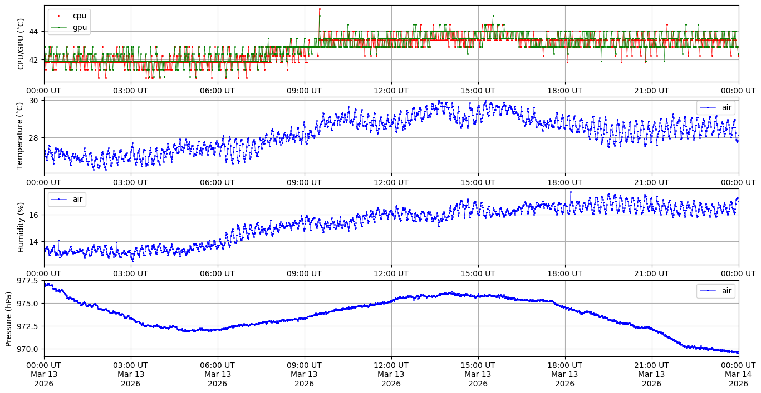Select the CPU/GPU (°C) y-axis label
Viewport: 761px width, 393px height.
coord(21,44)
